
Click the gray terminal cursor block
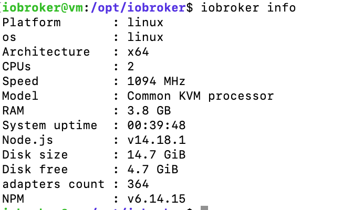204,208
